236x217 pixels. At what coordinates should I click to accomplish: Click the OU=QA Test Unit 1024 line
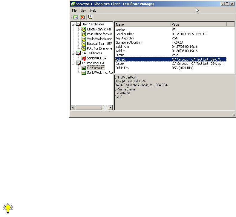(x=130, y=81)
